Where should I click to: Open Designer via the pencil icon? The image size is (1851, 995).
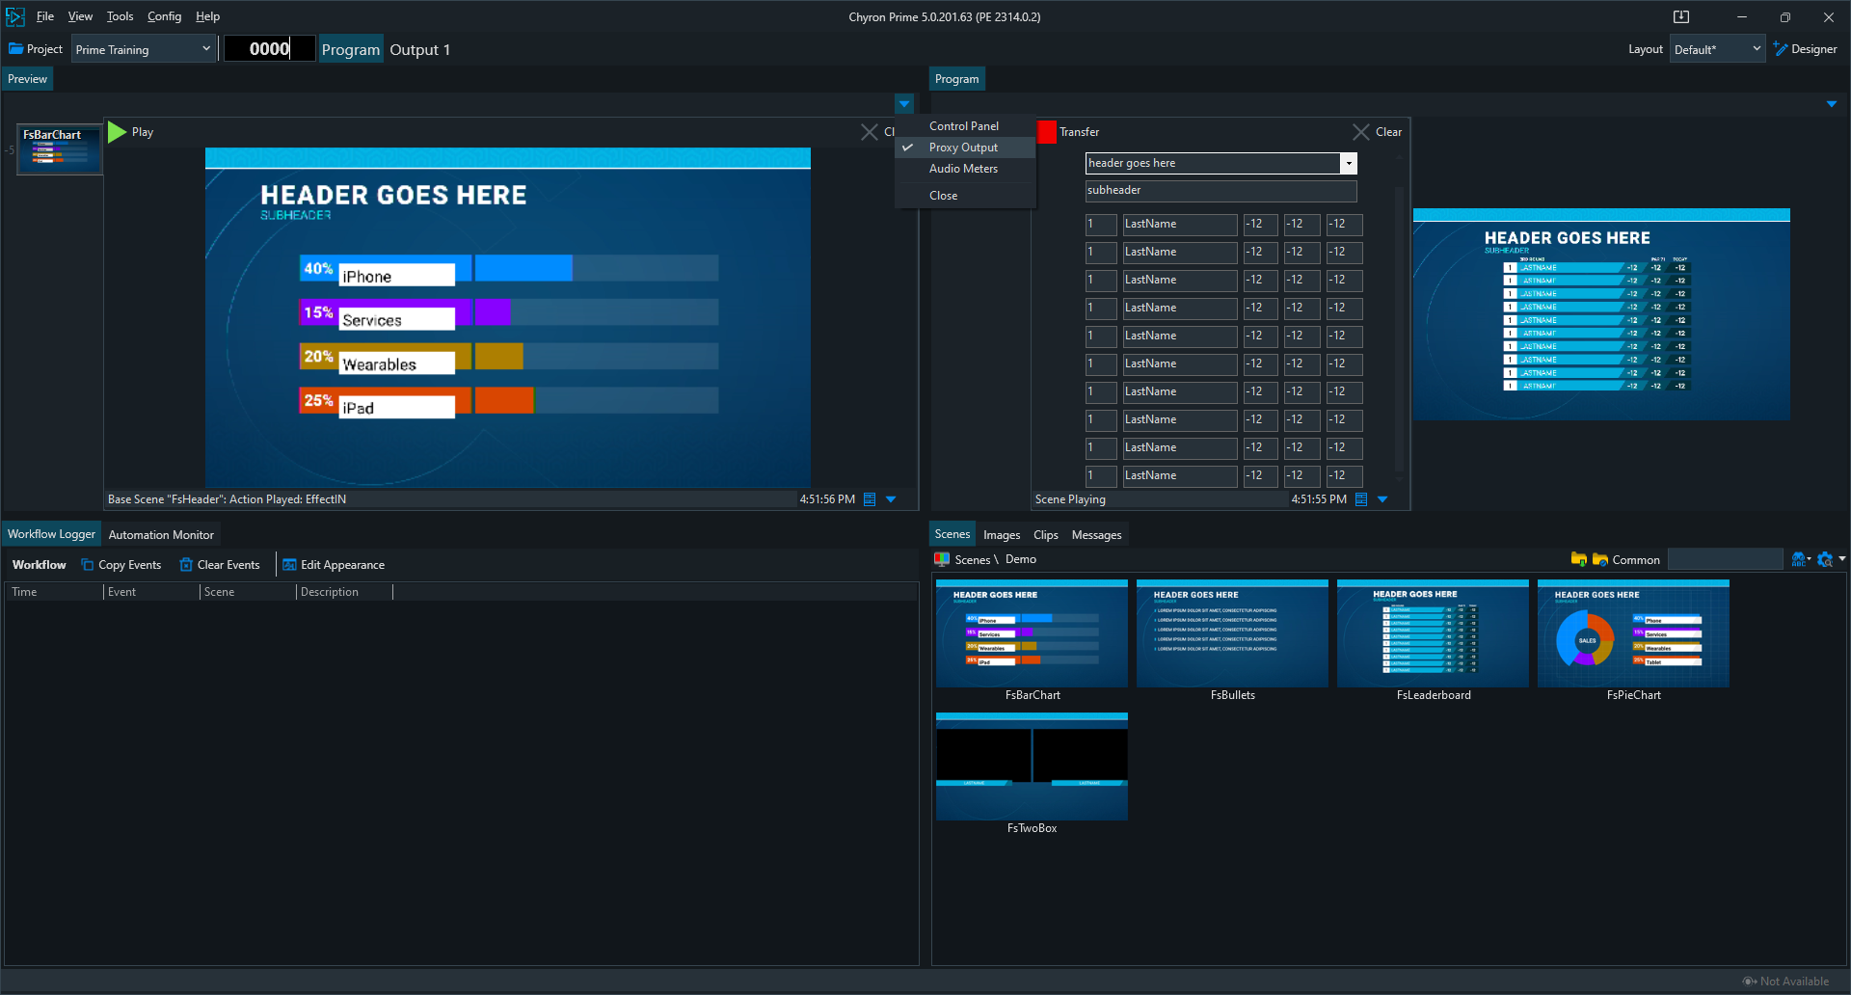1781,49
